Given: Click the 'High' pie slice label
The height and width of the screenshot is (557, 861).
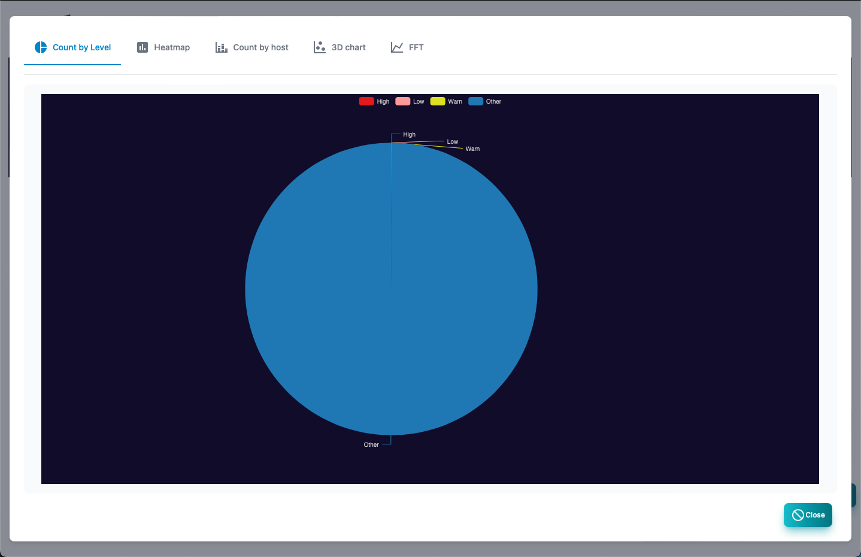Looking at the screenshot, I should click(409, 135).
